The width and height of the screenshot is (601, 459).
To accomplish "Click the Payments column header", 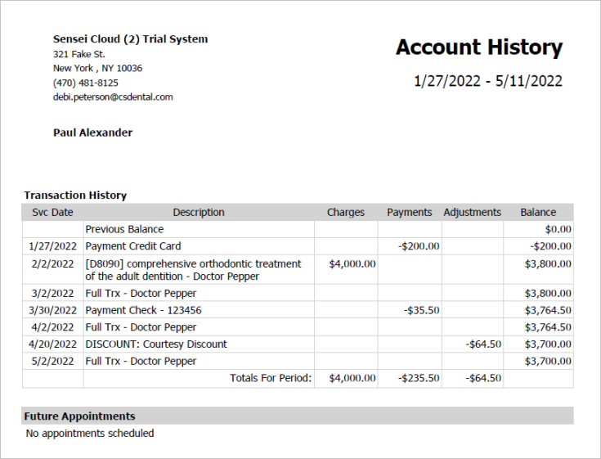I will pos(410,212).
